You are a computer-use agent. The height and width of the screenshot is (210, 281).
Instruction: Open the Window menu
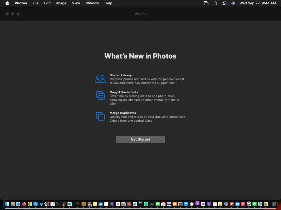[92, 3]
